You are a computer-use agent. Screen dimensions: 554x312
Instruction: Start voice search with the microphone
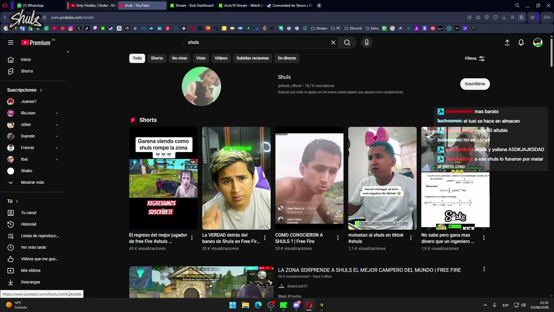tap(367, 42)
